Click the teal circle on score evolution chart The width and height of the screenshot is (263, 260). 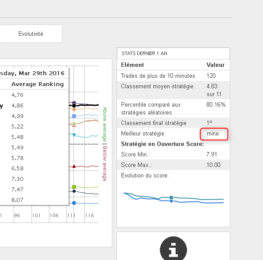click(x=171, y=198)
